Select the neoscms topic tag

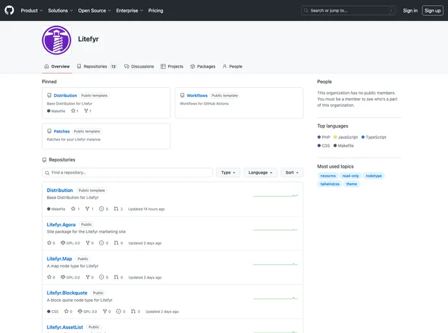point(328,176)
